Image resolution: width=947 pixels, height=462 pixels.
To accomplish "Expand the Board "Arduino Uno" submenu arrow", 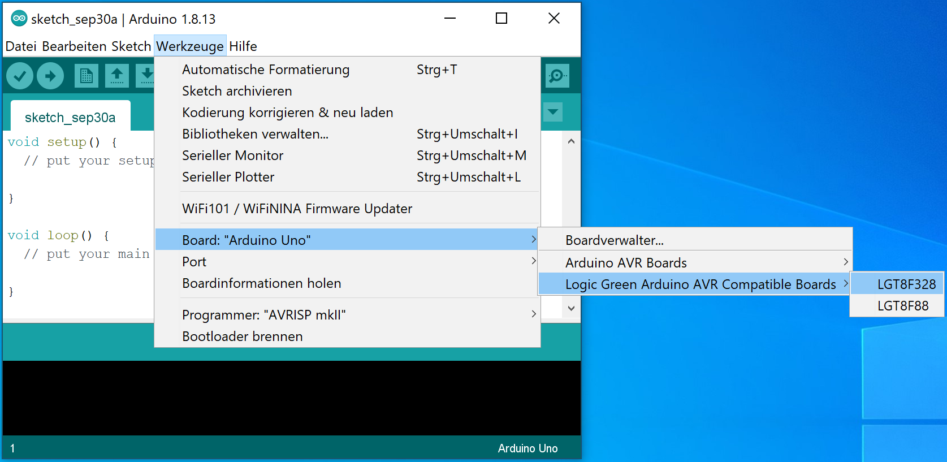I will (x=533, y=240).
